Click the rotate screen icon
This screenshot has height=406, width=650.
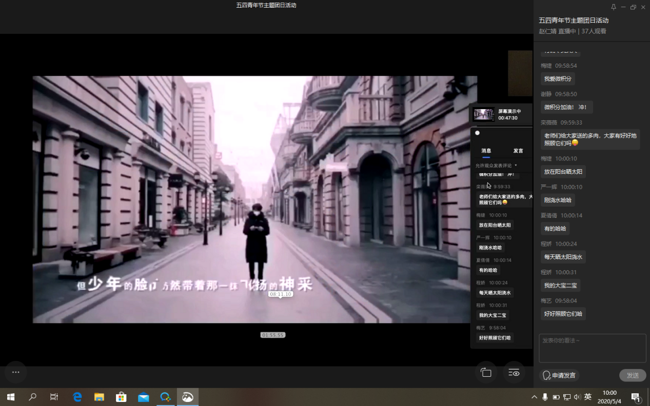486,373
